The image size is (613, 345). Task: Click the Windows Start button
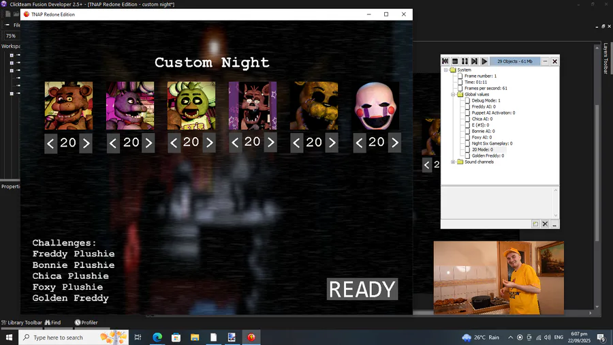(x=9, y=337)
